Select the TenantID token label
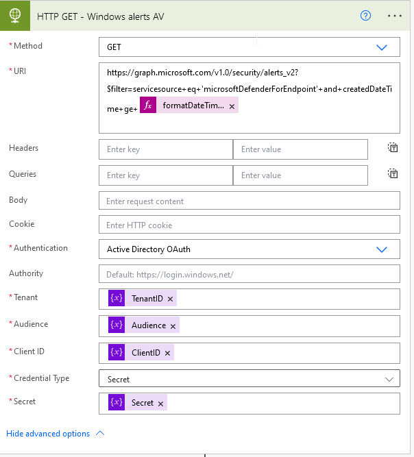 point(147,299)
